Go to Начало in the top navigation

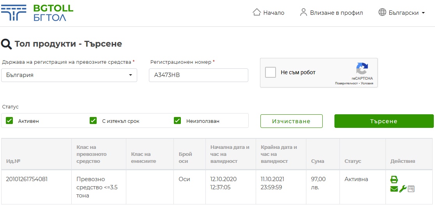coord(274,13)
